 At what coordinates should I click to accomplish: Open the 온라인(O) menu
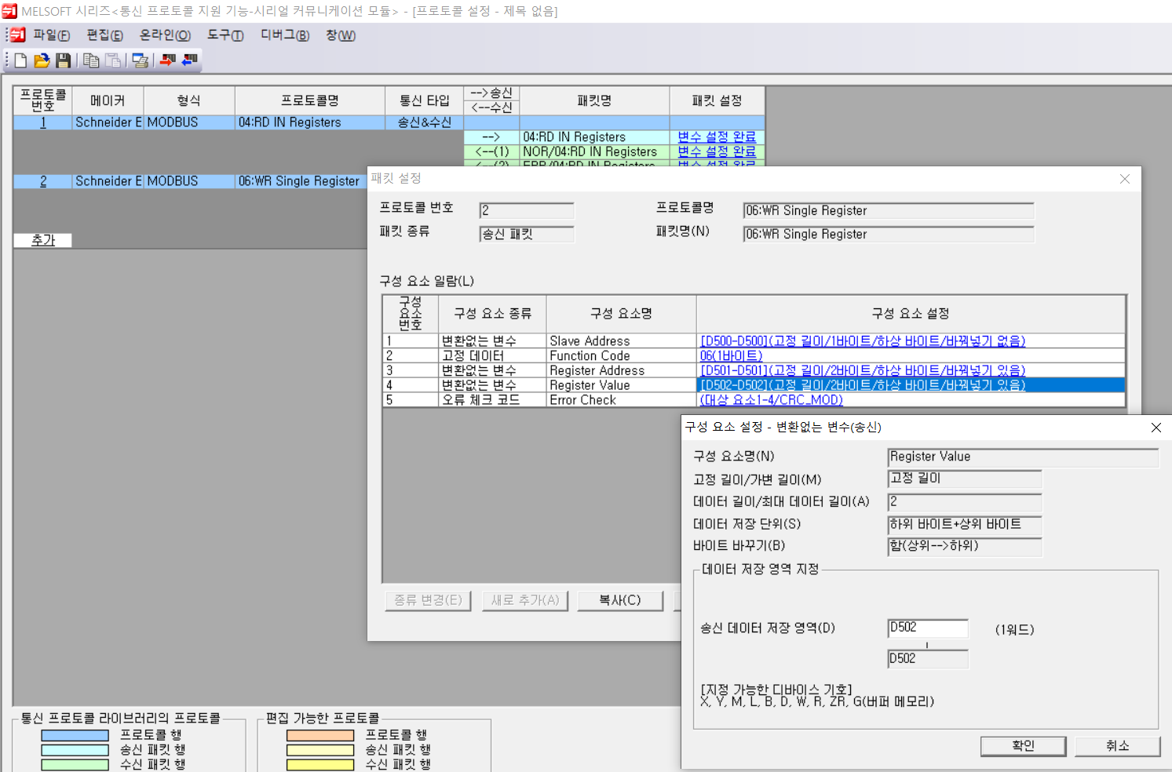pyautogui.click(x=165, y=35)
